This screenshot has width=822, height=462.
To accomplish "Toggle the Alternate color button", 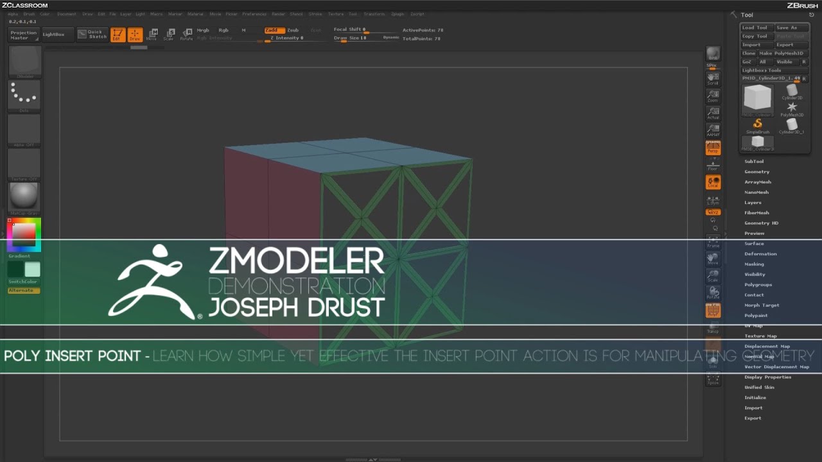I will click(x=24, y=291).
